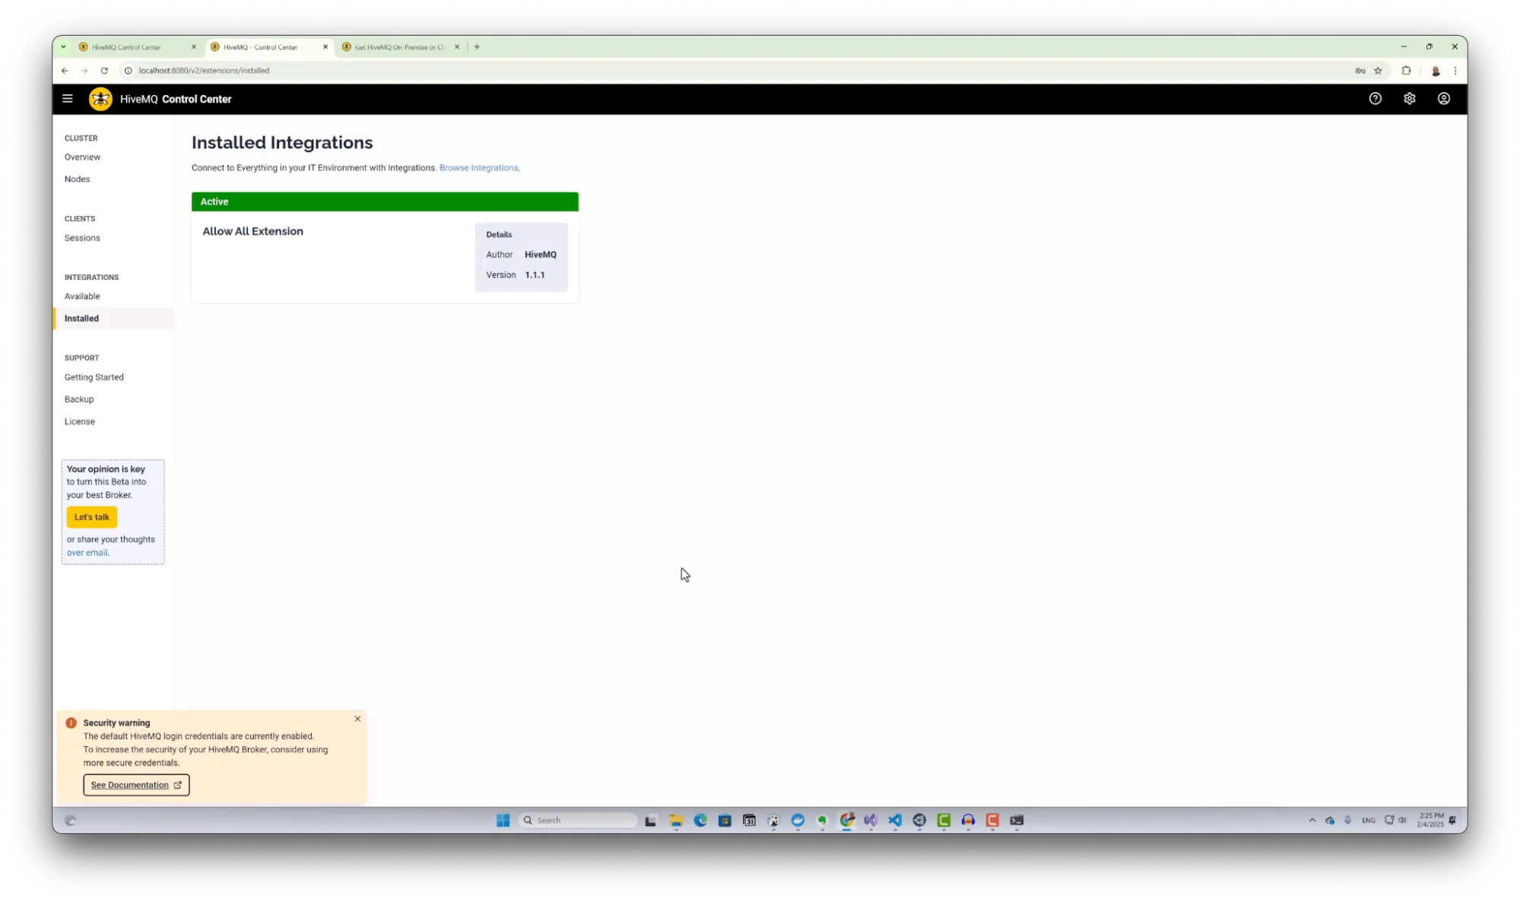Screen dimensions: 1520x903
Task: Open saved passwords key icon
Action: click(x=1360, y=71)
